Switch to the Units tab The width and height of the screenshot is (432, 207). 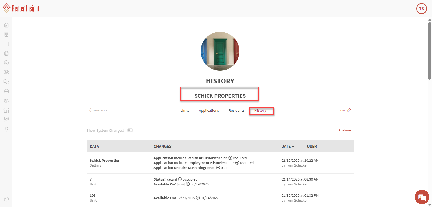coord(185,110)
